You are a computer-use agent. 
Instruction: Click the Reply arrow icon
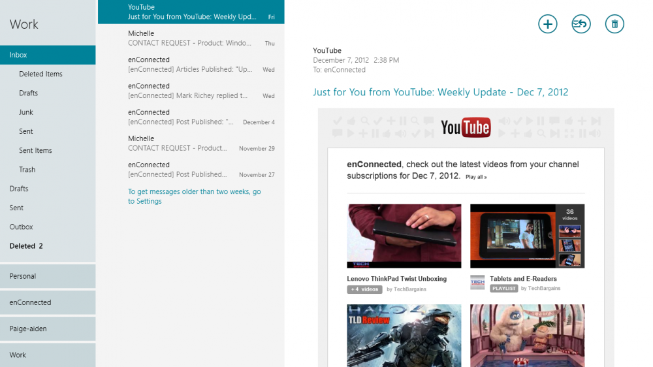(581, 24)
